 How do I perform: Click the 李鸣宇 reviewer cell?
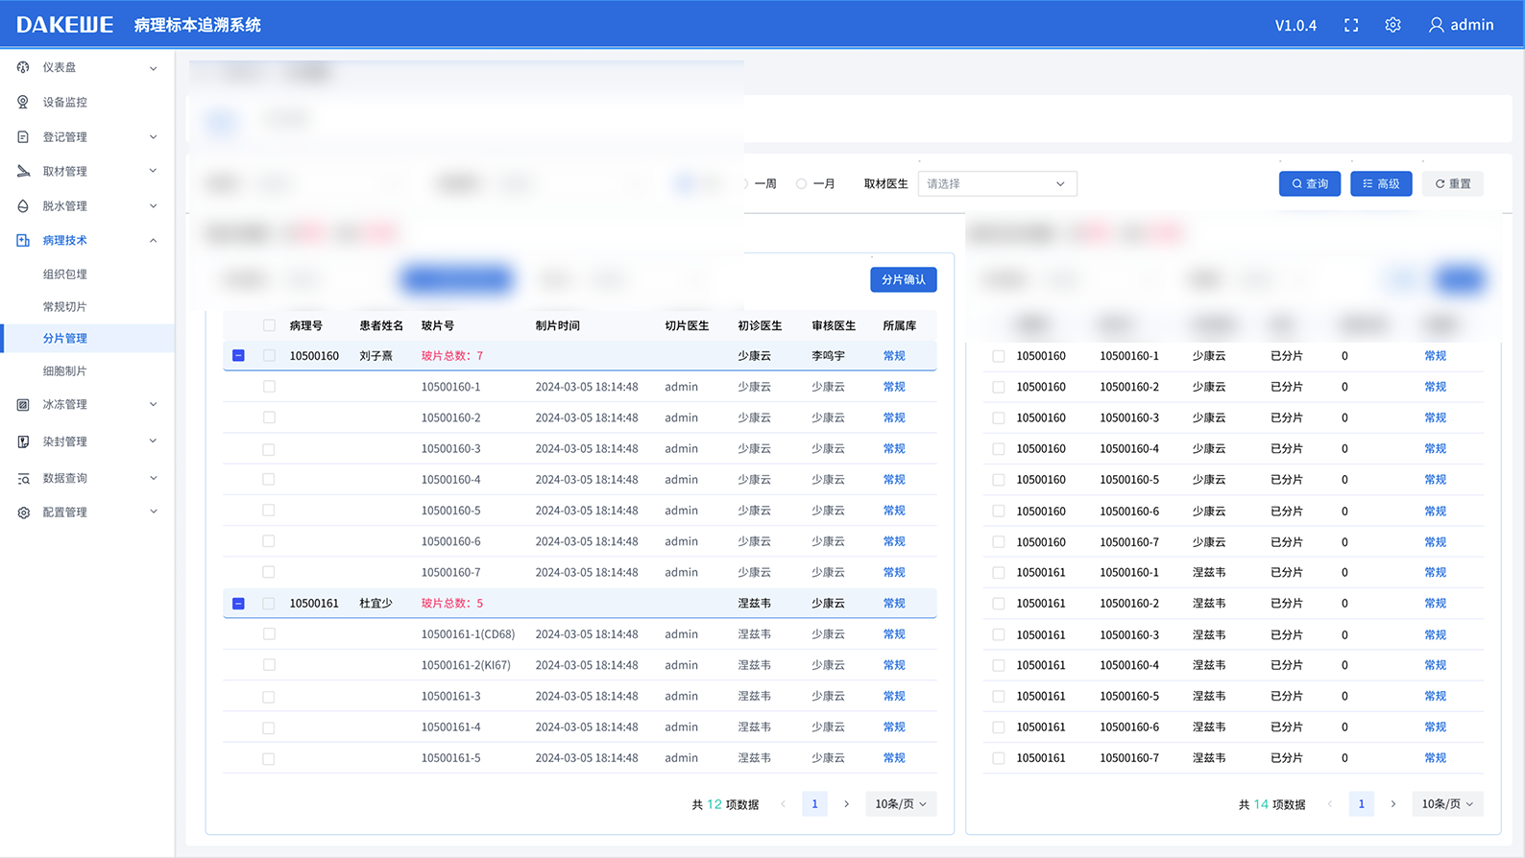pos(828,356)
